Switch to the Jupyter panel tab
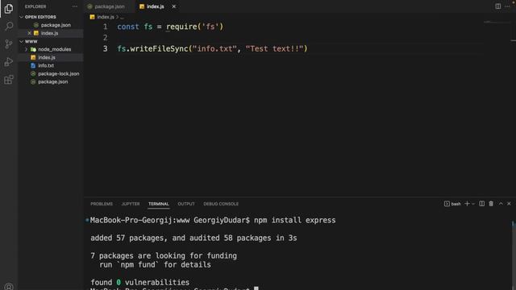This screenshot has height=290, width=516. tap(131, 204)
